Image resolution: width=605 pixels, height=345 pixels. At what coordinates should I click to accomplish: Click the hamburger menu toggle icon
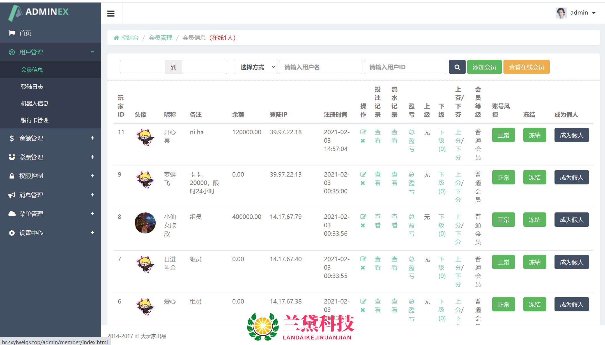[x=111, y=13]
